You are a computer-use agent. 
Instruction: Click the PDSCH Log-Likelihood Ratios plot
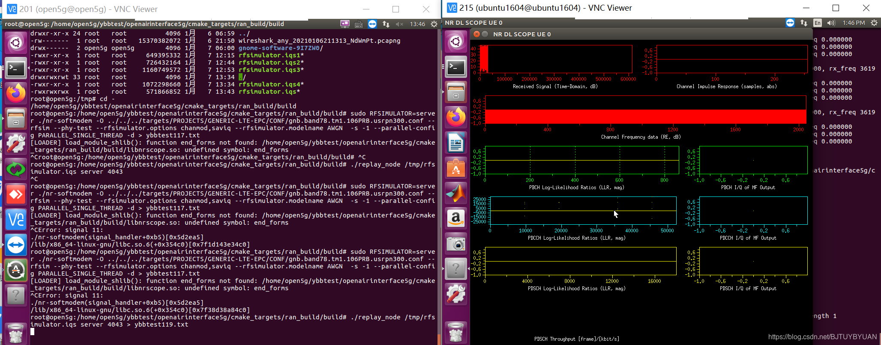(581, 261)
